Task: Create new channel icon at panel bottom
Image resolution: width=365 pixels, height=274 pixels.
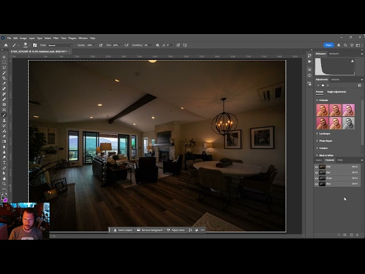Action: click(351, 235)
